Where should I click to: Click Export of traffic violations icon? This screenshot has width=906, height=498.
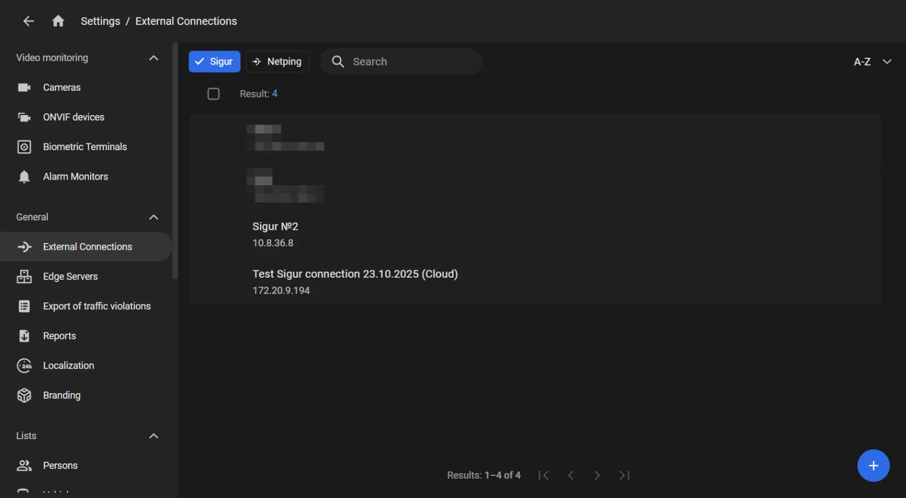click(24, 307)
